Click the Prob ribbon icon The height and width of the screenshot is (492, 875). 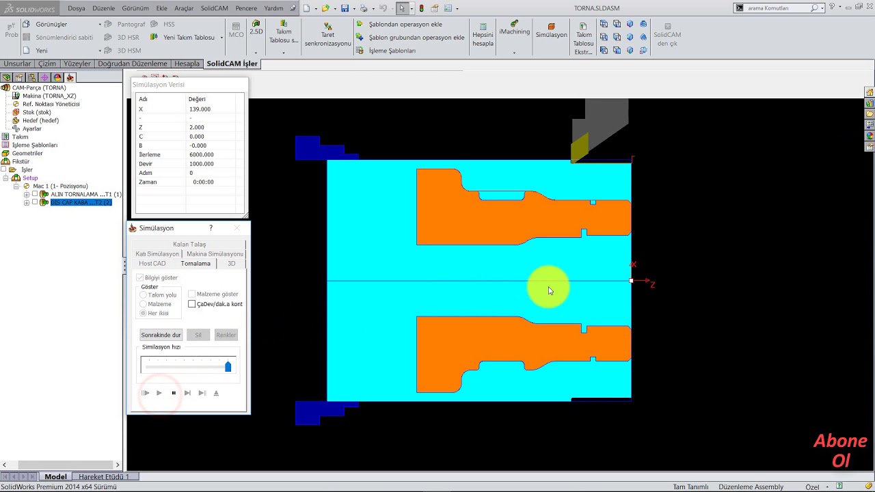tap(11, 30)
